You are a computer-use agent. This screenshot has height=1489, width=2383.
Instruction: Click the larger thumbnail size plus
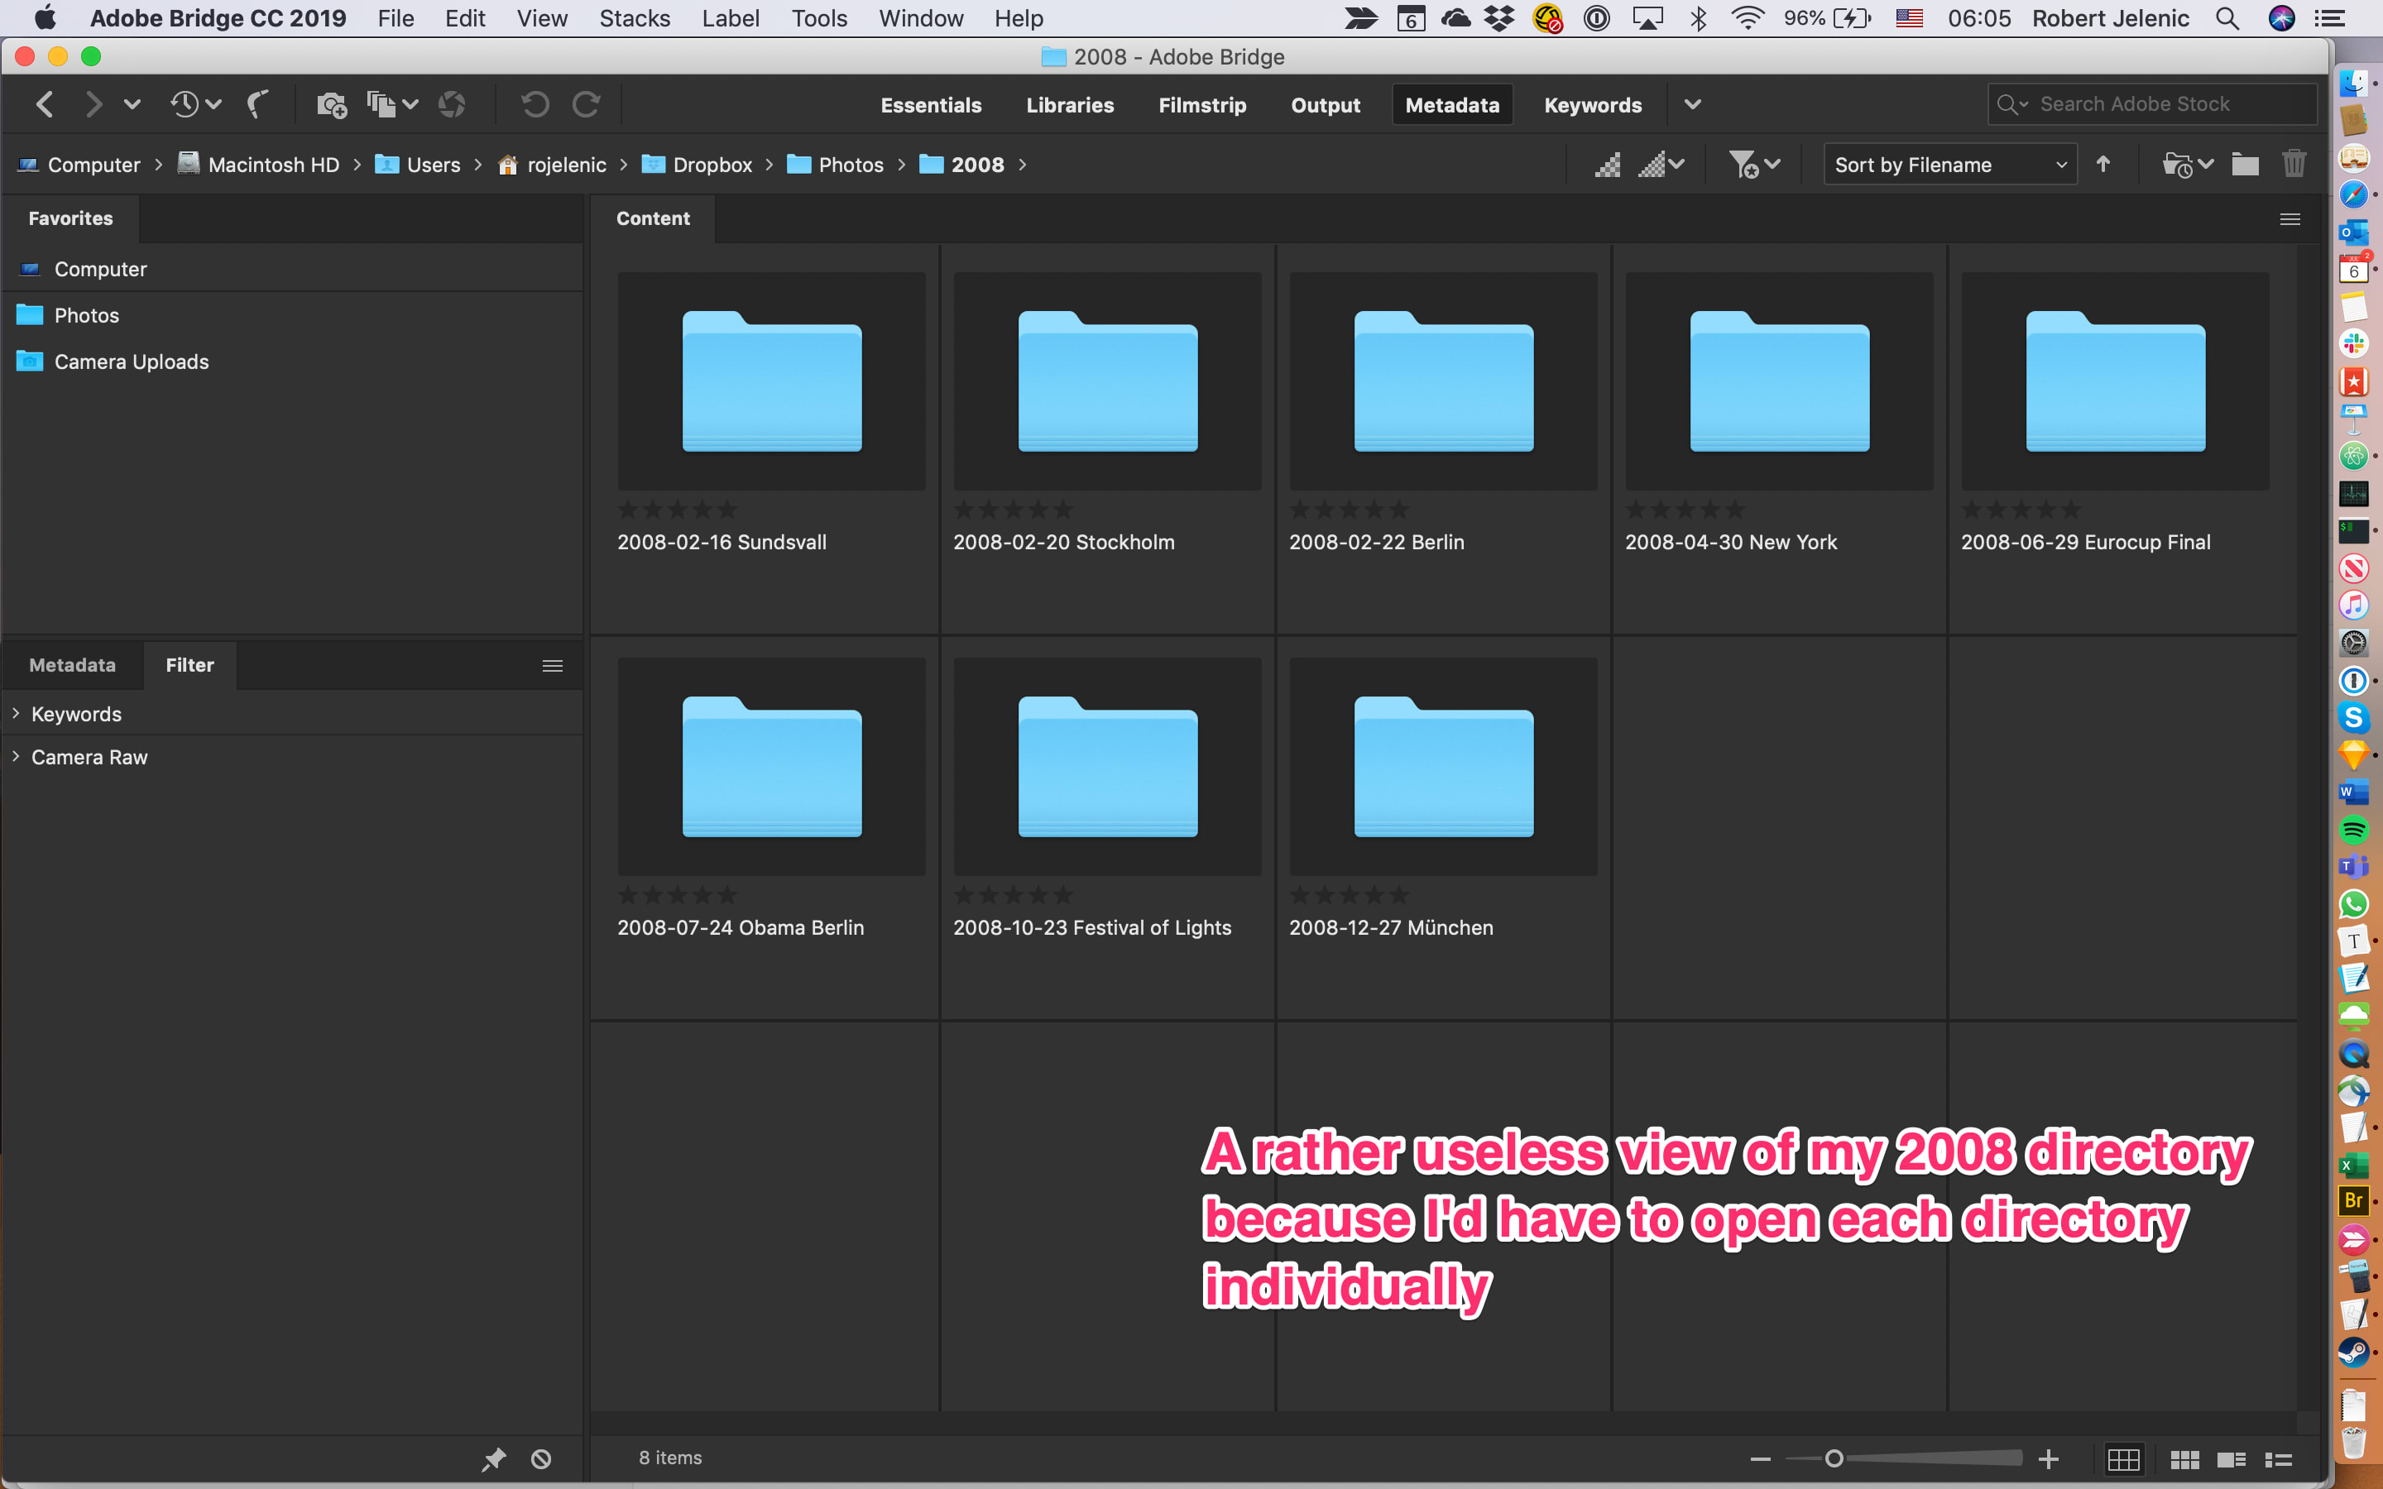point(2048,1458)
